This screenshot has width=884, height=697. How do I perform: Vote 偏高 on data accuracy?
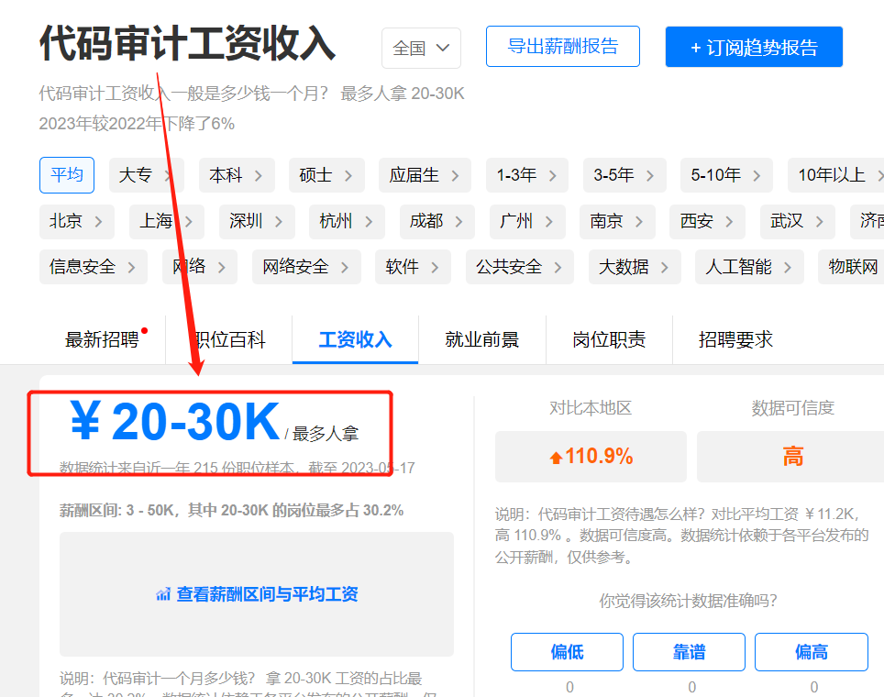(x=811, y=652)
